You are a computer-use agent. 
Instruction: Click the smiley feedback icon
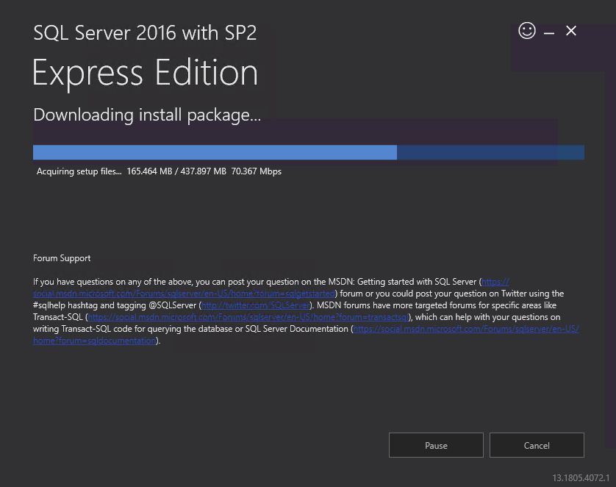point(527,30)
